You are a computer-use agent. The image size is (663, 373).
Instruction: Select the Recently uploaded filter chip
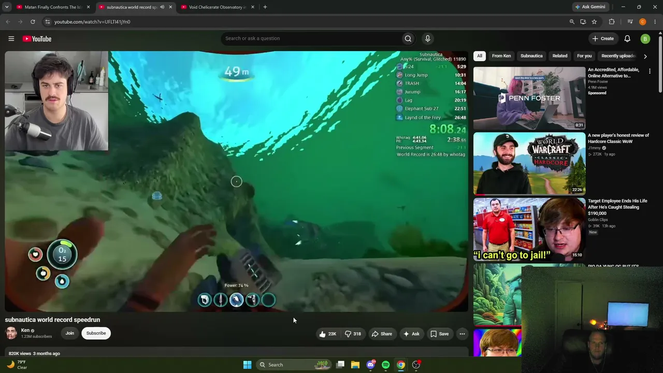[618, 56]
